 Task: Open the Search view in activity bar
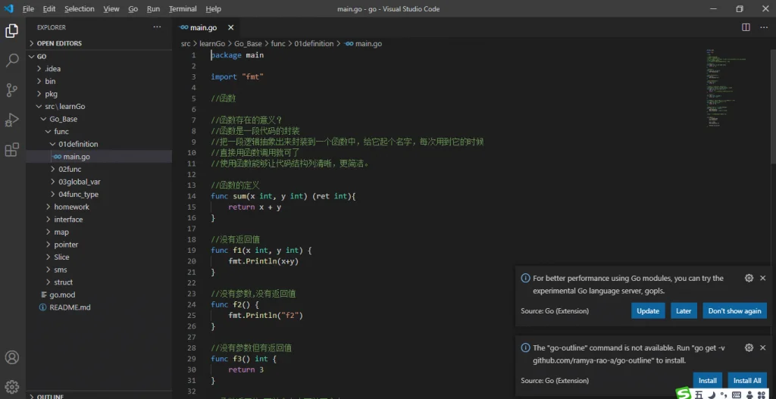12,61
